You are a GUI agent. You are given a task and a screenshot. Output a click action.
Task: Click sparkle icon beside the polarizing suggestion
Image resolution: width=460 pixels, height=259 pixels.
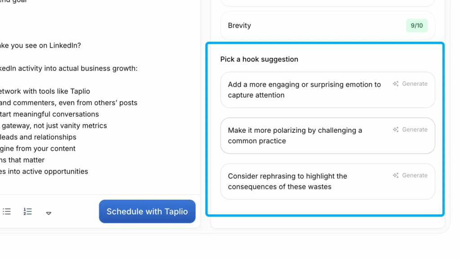pyautogui.click(x=396, y=130)
